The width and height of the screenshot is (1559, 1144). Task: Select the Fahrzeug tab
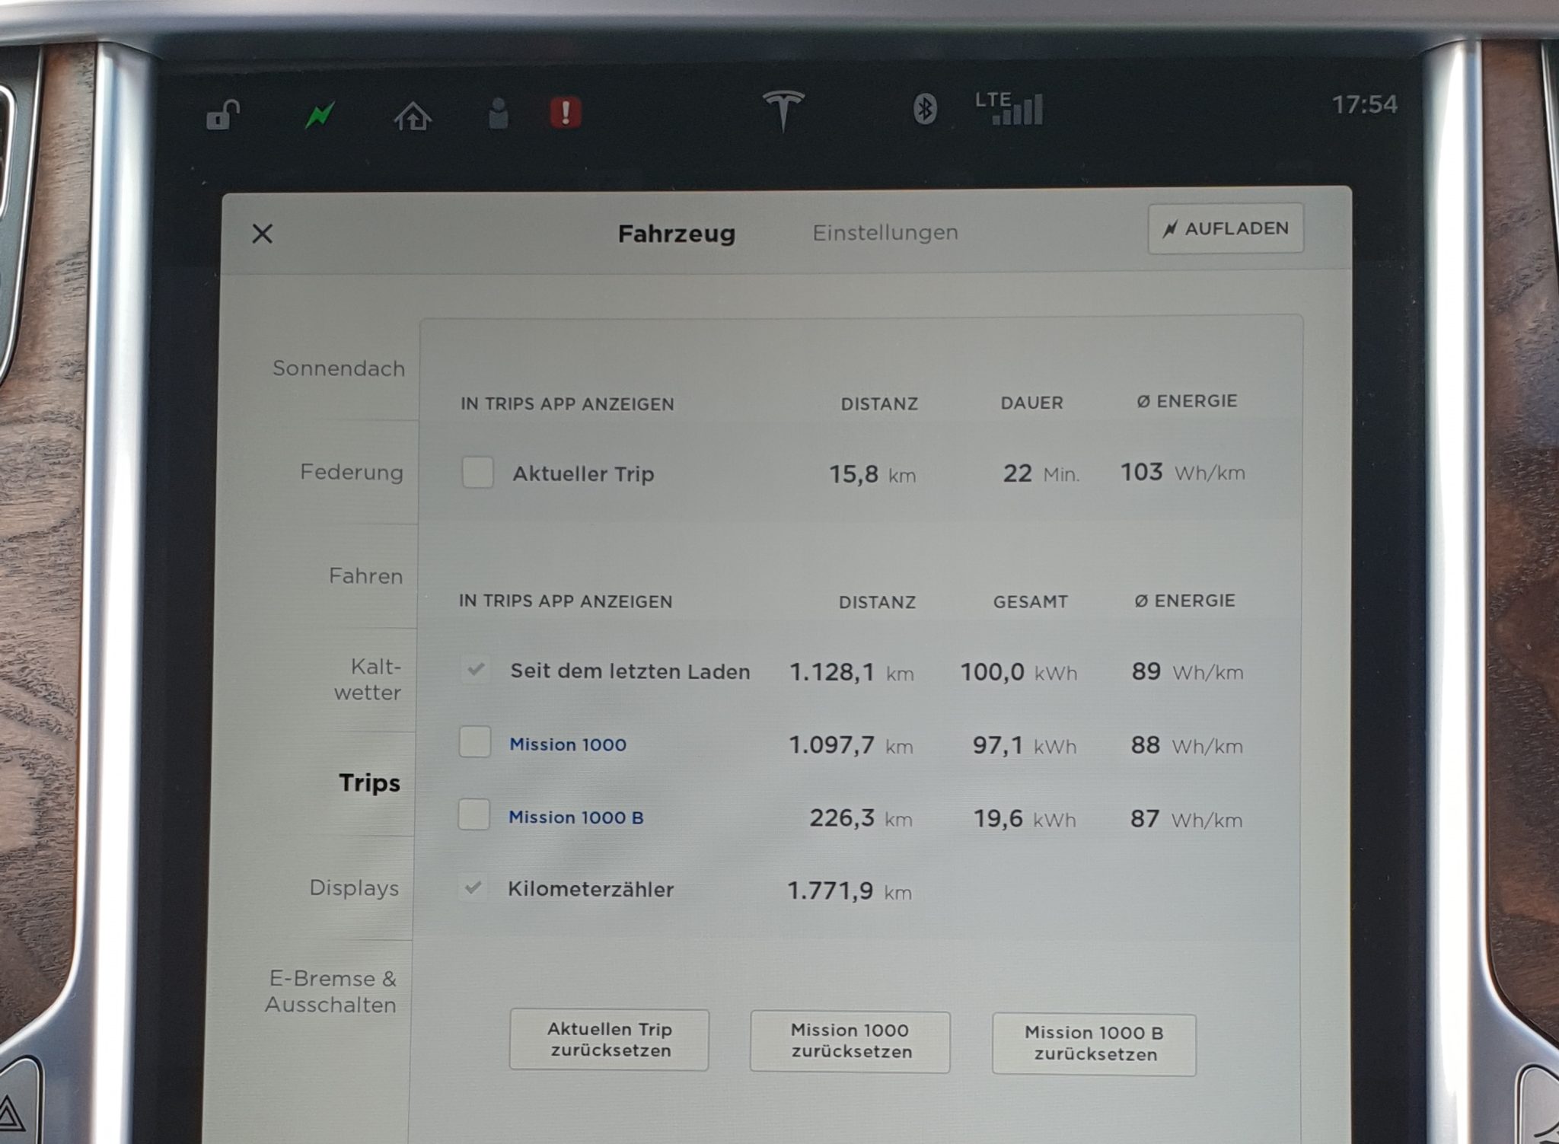tap(675, 232)
